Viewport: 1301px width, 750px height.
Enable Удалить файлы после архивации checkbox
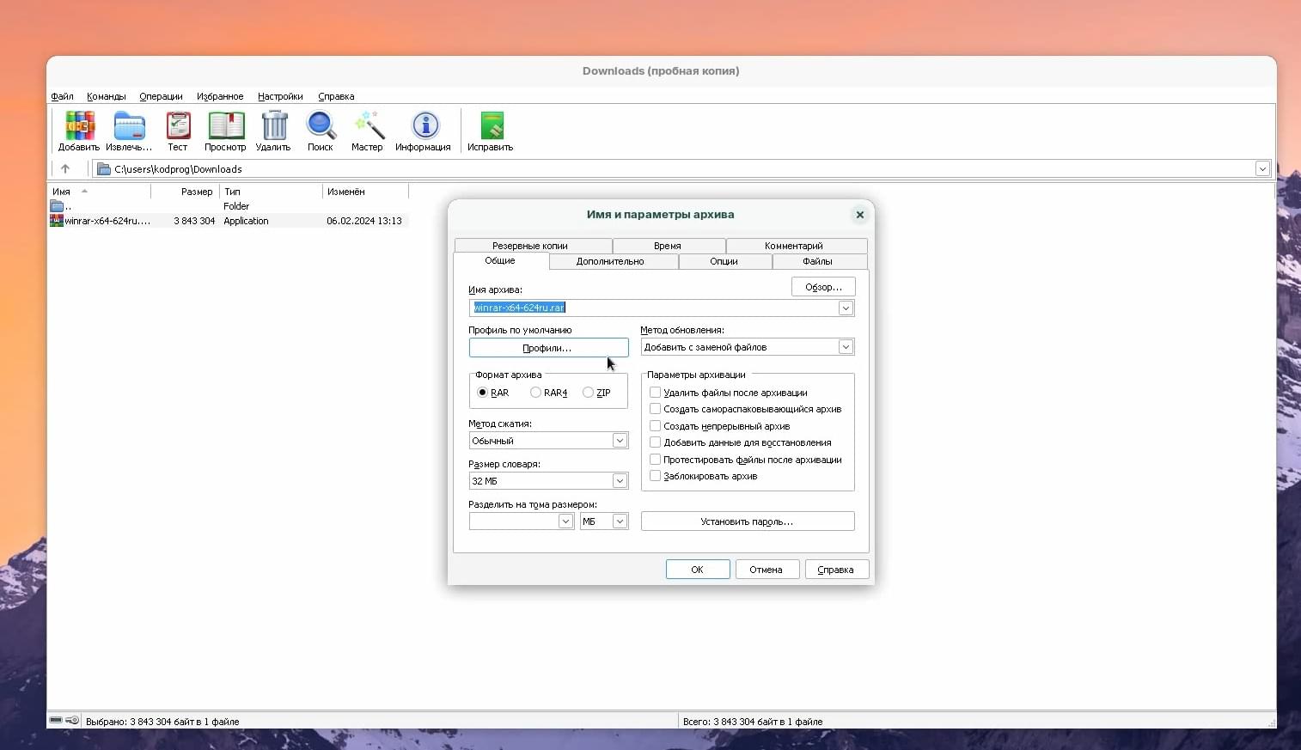655,393
